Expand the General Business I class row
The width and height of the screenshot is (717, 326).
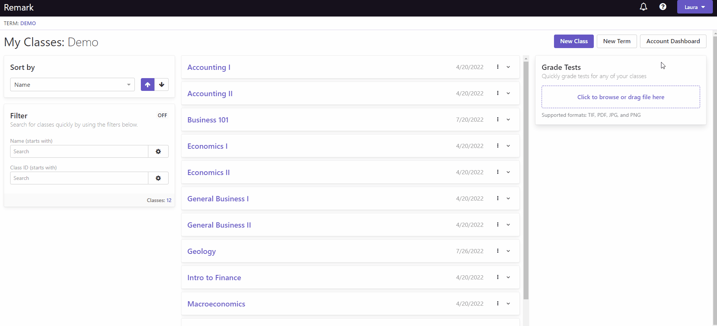(508, 198)
